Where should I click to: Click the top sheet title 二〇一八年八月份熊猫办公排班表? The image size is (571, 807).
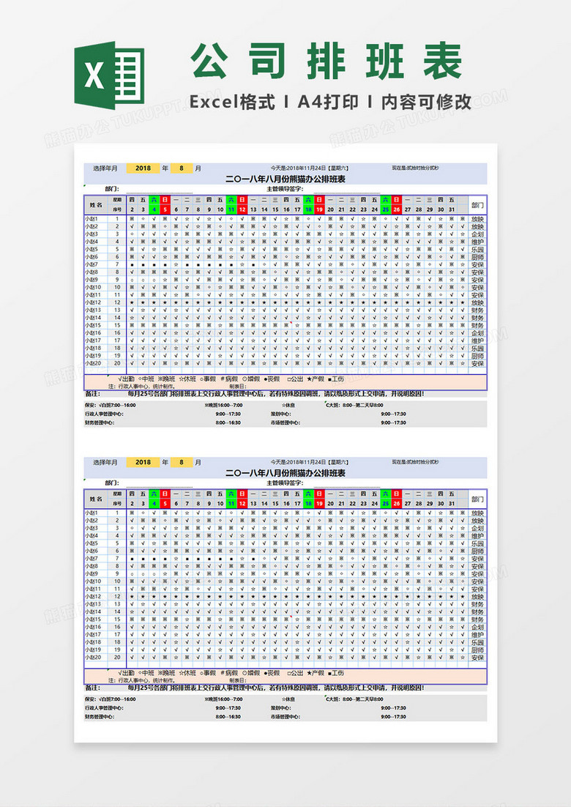click(x=285, y=178)
